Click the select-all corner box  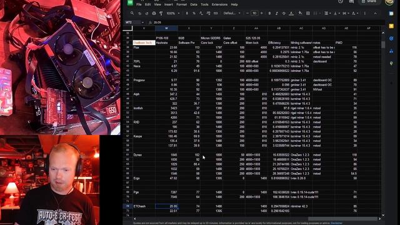[127, 28]
